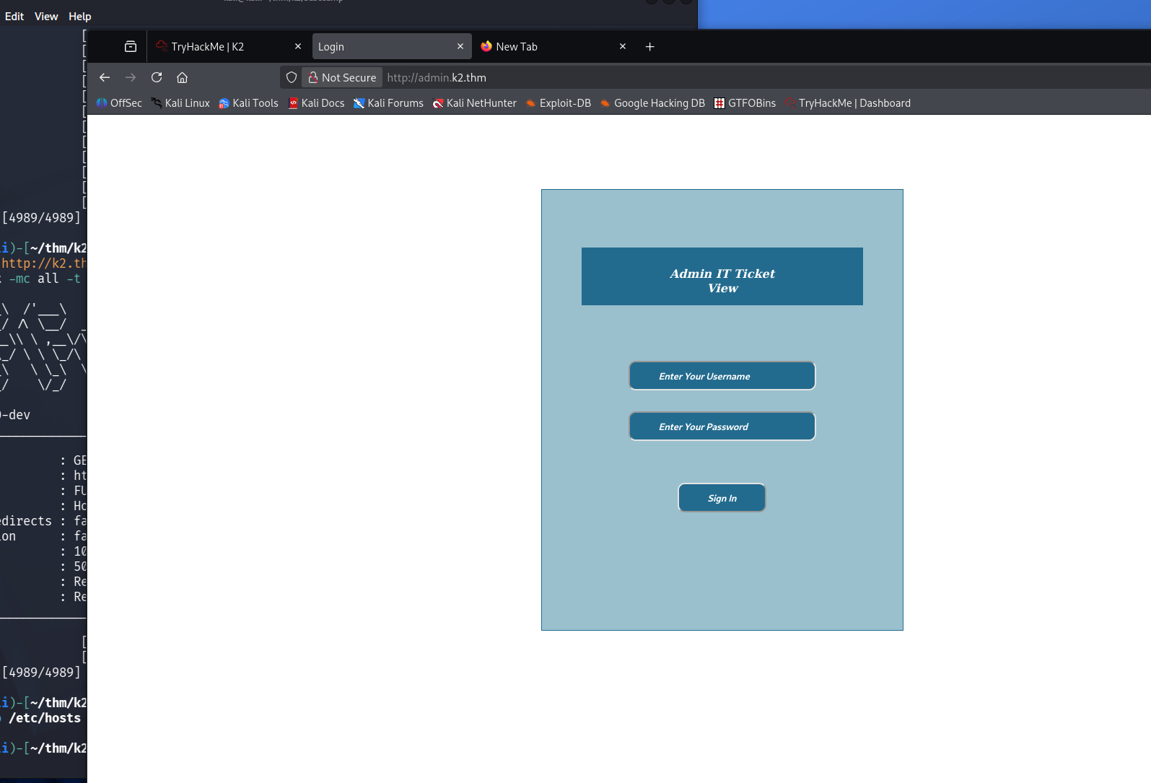Focus the Enter Your Password field
This screenshot has width=1151, height=783.
(x=722, y=427)
